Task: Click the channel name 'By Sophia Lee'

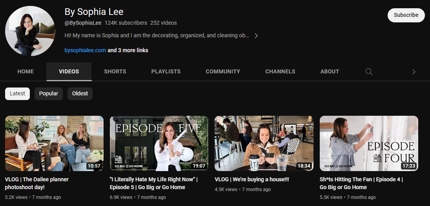Action: pos(94,12)
